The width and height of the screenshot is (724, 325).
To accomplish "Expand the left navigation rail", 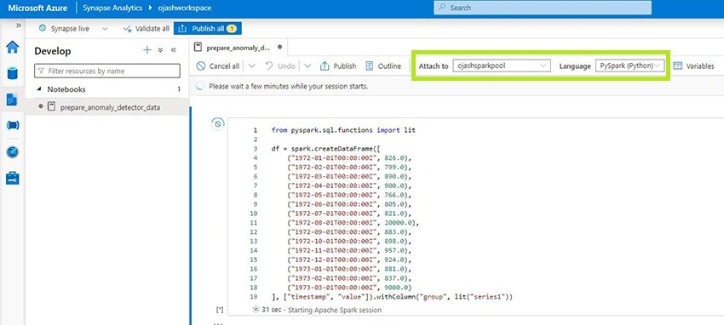I will coord(19,26).
